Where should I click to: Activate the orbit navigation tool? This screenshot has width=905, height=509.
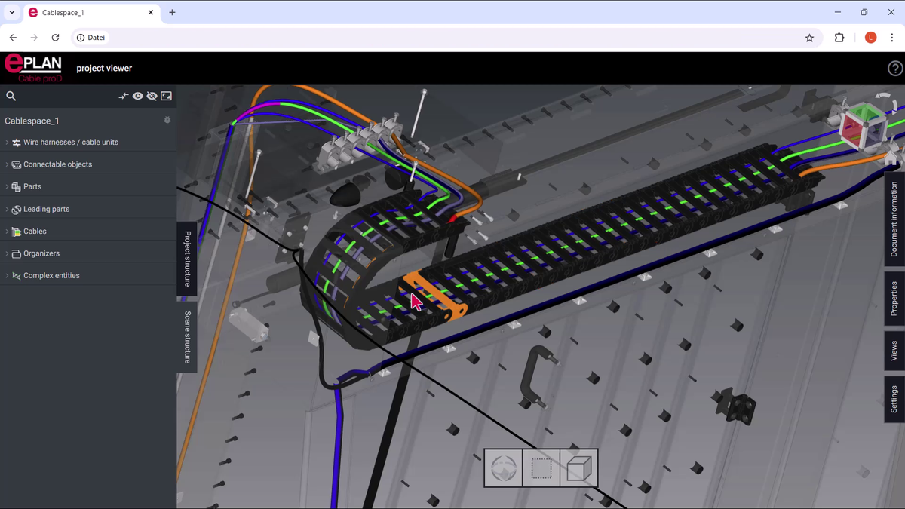504,468
